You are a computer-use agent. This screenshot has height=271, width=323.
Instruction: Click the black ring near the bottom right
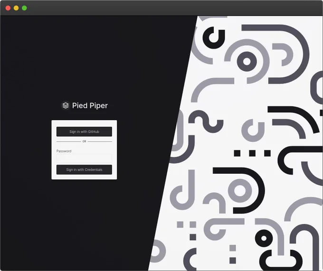coord(264,238)
